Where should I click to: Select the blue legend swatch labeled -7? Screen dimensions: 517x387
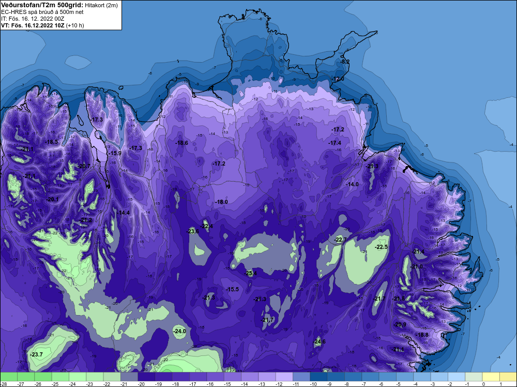point(370,377)
